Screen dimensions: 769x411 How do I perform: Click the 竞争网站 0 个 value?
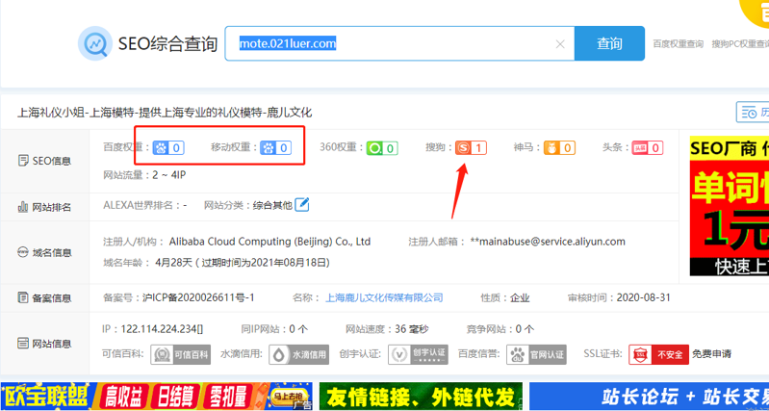coord(525,329)
